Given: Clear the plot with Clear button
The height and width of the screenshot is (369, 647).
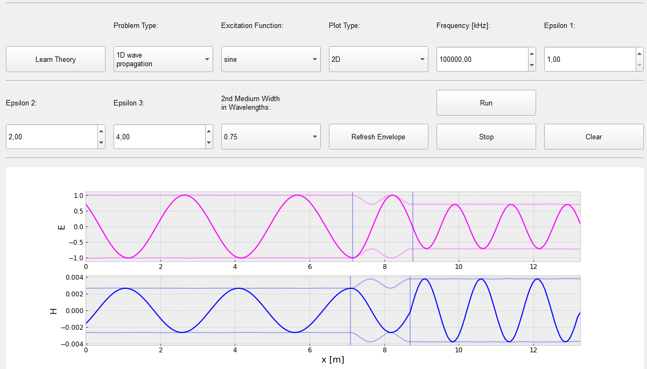Looking at the screenshot, I should (x=594, y=137).
